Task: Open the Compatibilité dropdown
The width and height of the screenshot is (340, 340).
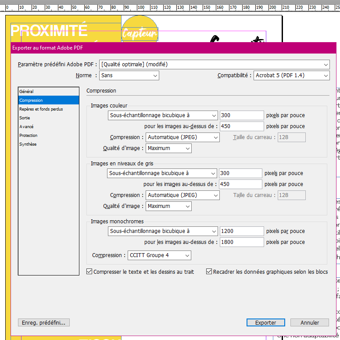Action: pos(292,75)
